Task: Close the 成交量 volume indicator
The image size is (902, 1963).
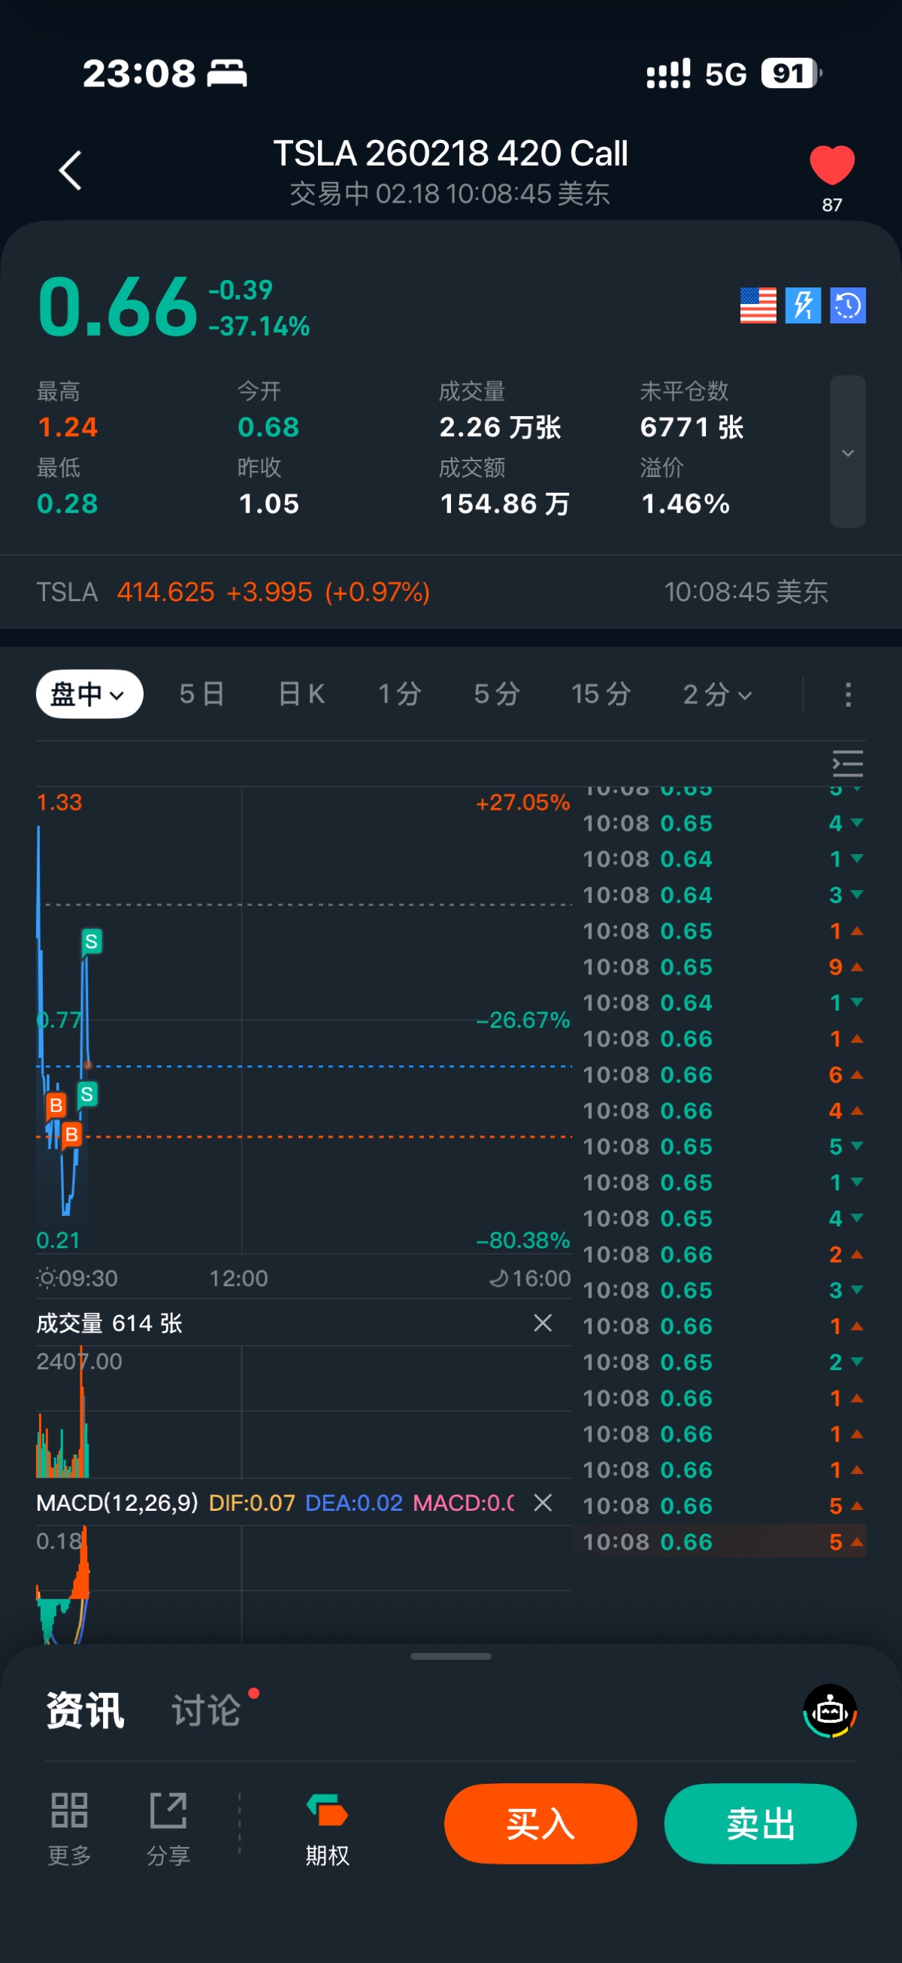Action: point(543,1323)
